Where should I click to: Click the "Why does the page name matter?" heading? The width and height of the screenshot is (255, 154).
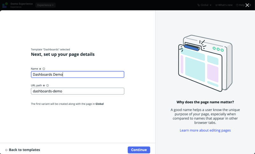205,102
